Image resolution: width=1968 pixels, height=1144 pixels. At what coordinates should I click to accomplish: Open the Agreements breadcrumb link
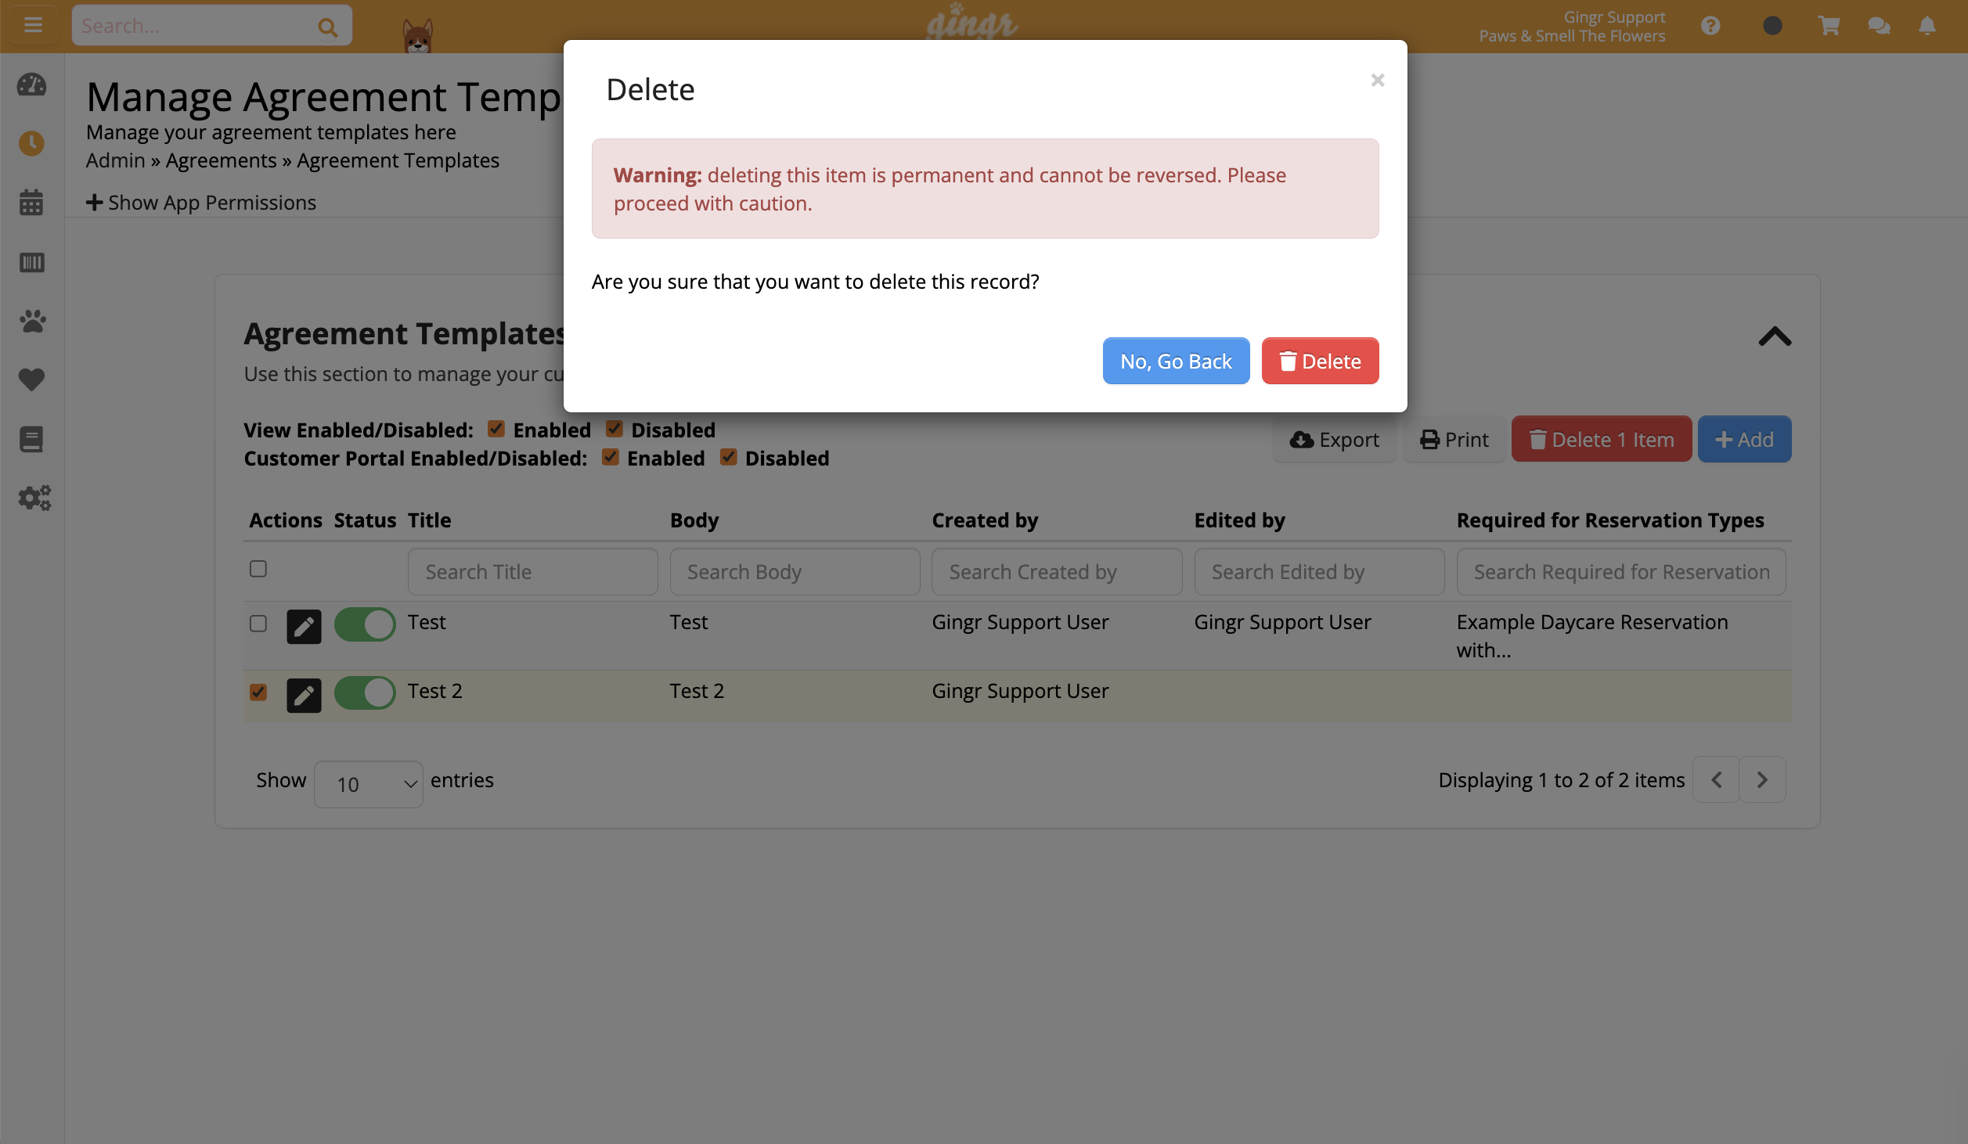(x=220, y=160)
